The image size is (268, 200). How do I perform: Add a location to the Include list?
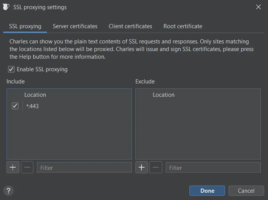coord(13,167)
